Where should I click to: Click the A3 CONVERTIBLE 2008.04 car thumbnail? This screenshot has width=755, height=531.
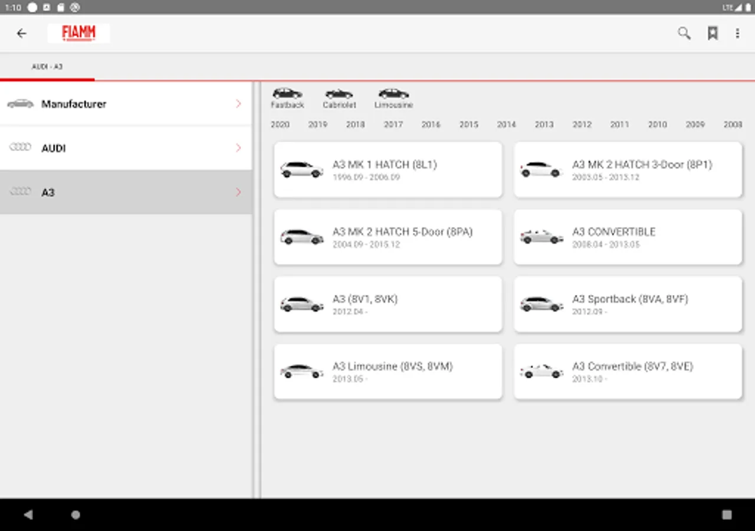point(541,237)
